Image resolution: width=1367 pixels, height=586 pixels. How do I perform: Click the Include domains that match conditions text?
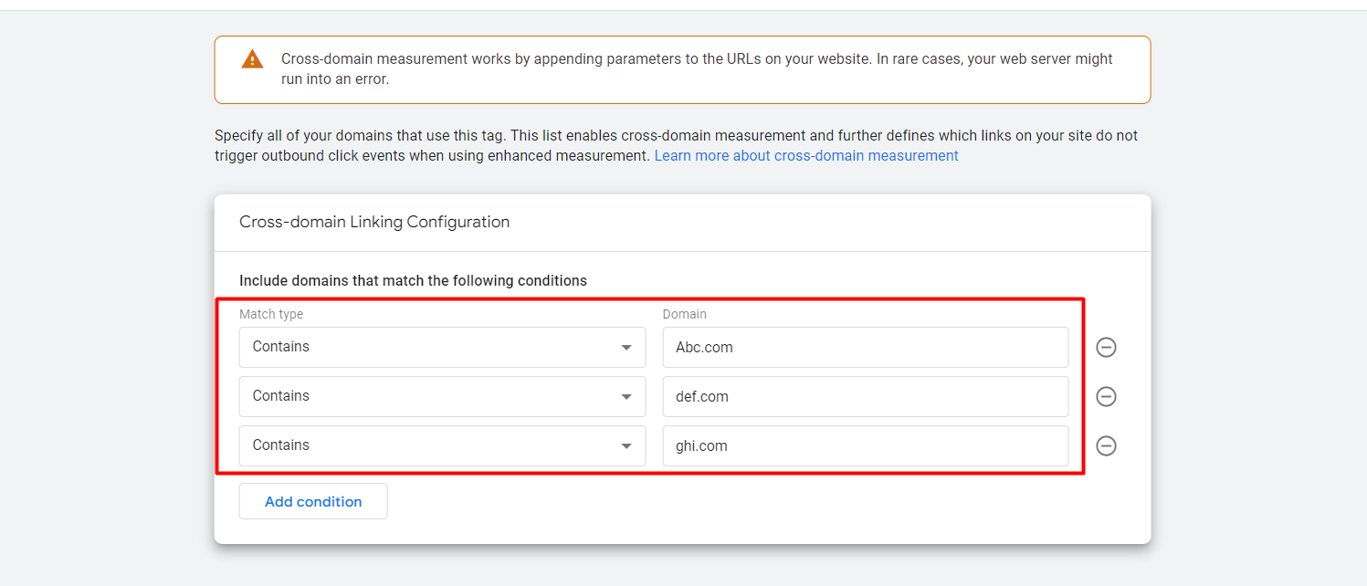[x=413, y=280]
